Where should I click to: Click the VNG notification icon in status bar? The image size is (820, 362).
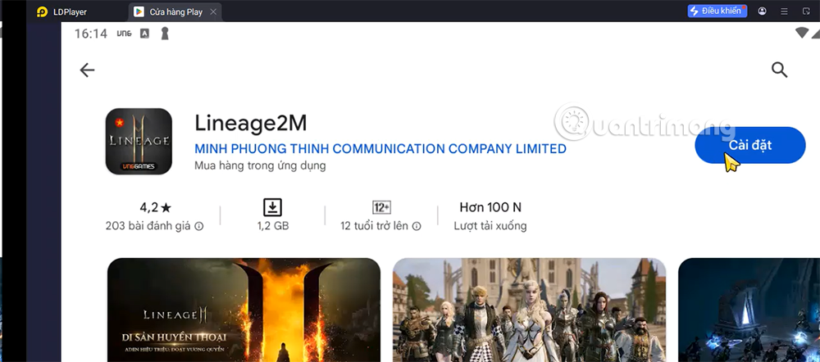point(124,34)
